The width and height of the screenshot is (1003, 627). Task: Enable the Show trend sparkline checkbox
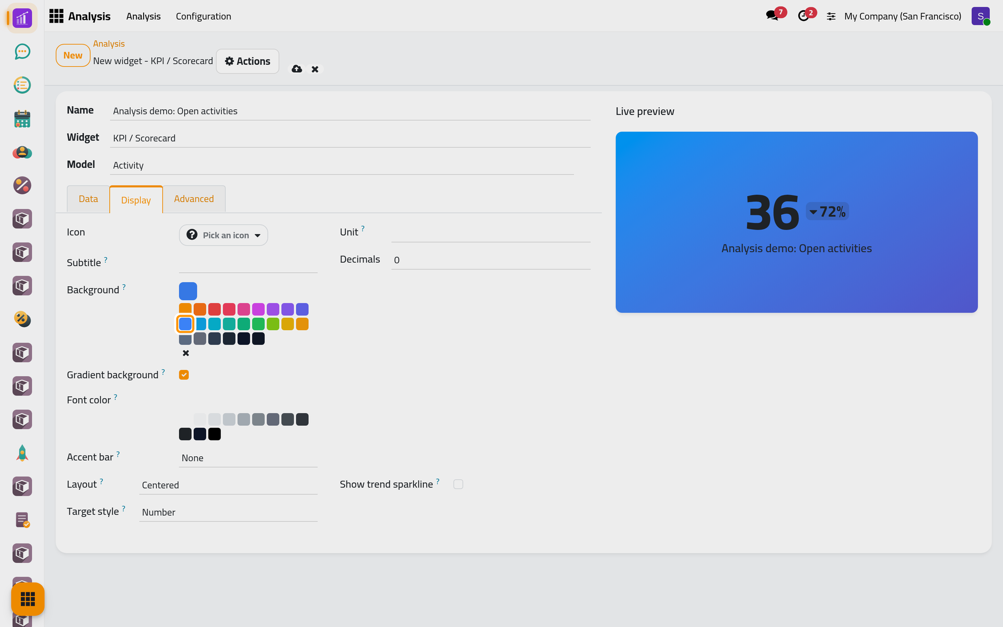coord(458,484)
